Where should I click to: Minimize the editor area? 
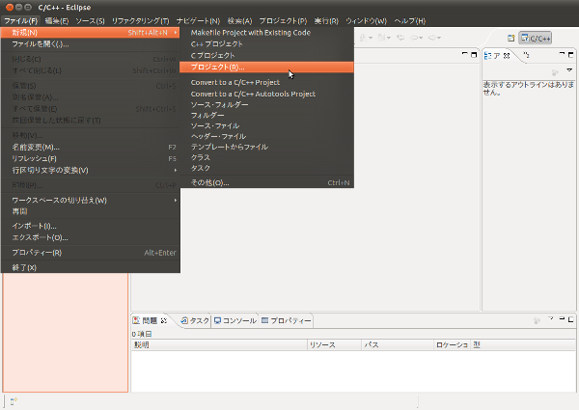coord(465,54)
